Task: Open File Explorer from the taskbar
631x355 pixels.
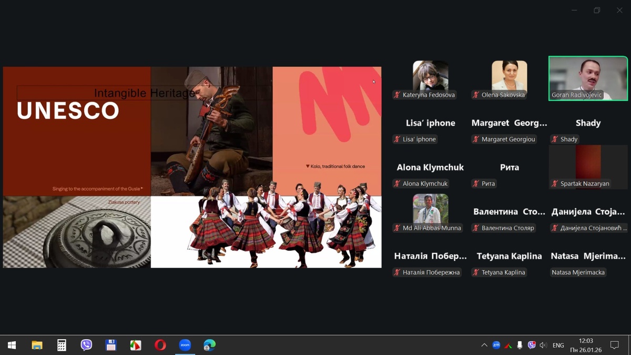Action: (x=37, y=345)
